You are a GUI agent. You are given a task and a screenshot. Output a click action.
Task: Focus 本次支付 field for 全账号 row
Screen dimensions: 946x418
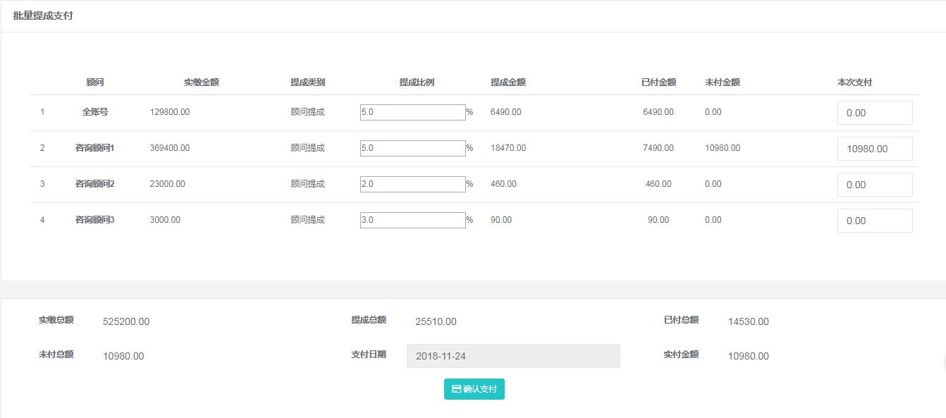(x=875, y=113)
